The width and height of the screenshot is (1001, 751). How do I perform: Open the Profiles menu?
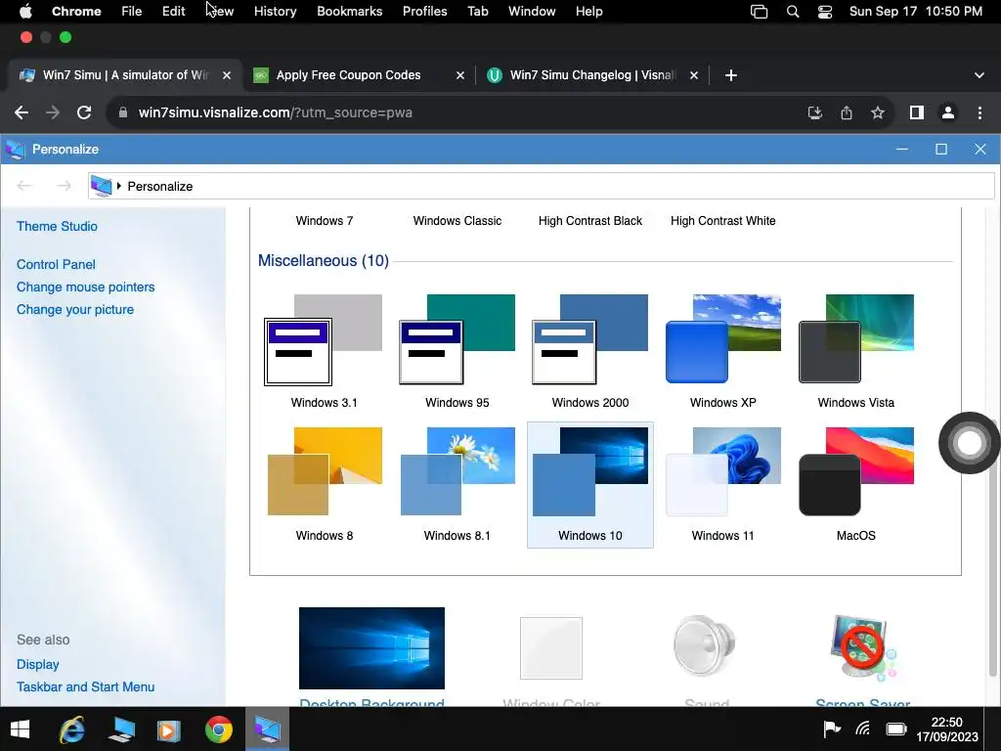[424, 12]
